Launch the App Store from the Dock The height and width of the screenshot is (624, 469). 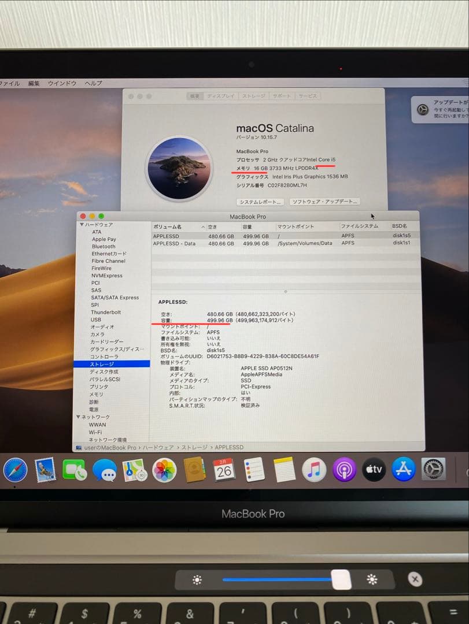(x=404, y=469)
